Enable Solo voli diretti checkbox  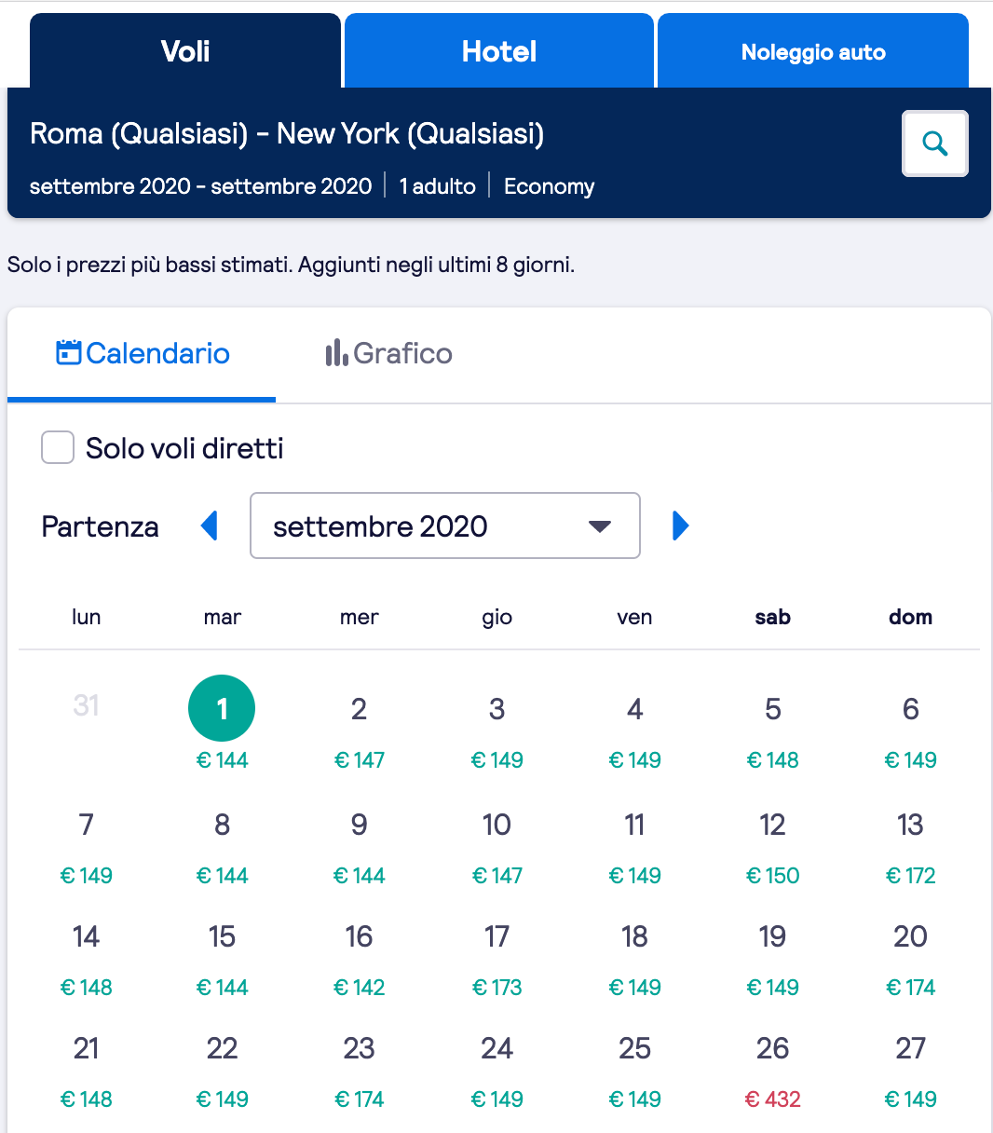coord(58,447)
